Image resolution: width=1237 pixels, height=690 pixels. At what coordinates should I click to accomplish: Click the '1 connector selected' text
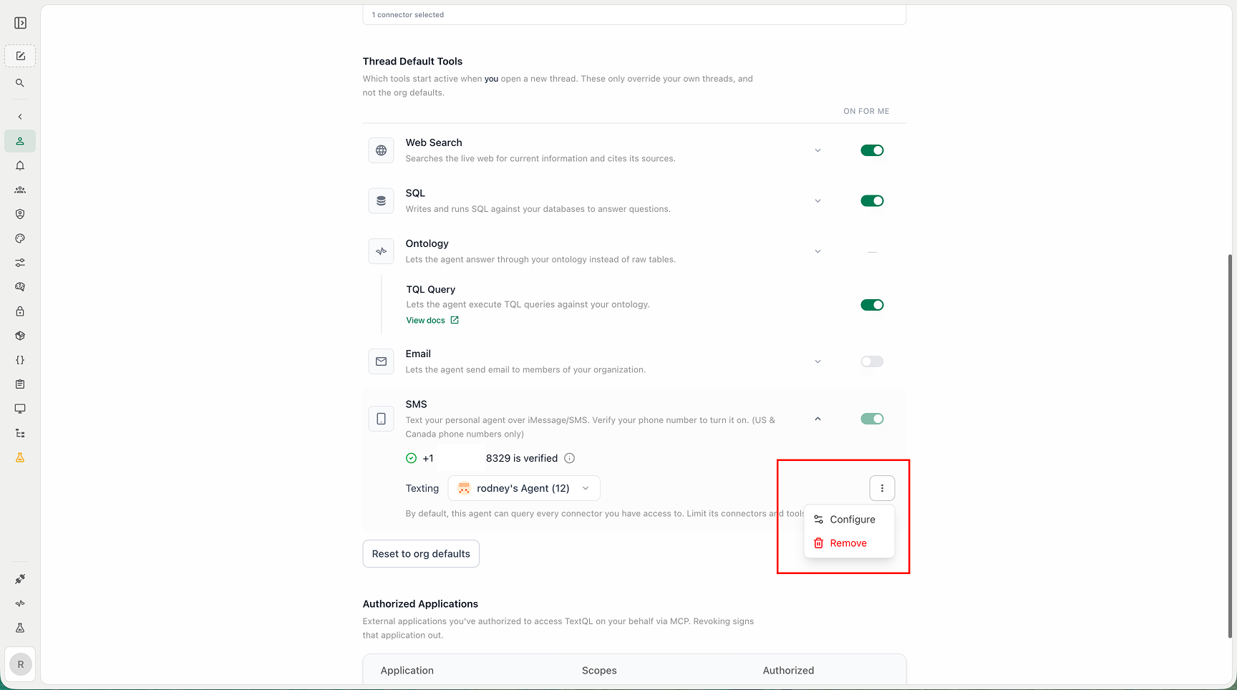pyautogui.click(x=408, y=15)
